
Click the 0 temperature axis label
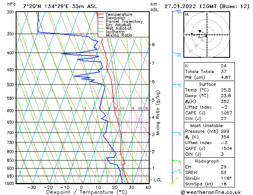coord(82,187)
